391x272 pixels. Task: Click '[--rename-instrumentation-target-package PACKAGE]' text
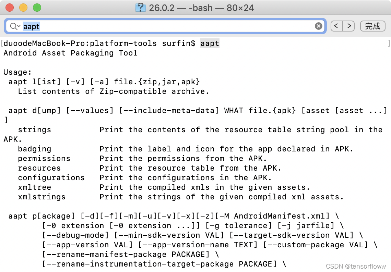pyautogui.click(x=159, y=264)
